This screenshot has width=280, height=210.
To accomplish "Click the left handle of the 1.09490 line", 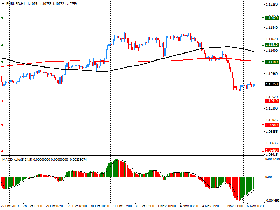I will (2, 151).
